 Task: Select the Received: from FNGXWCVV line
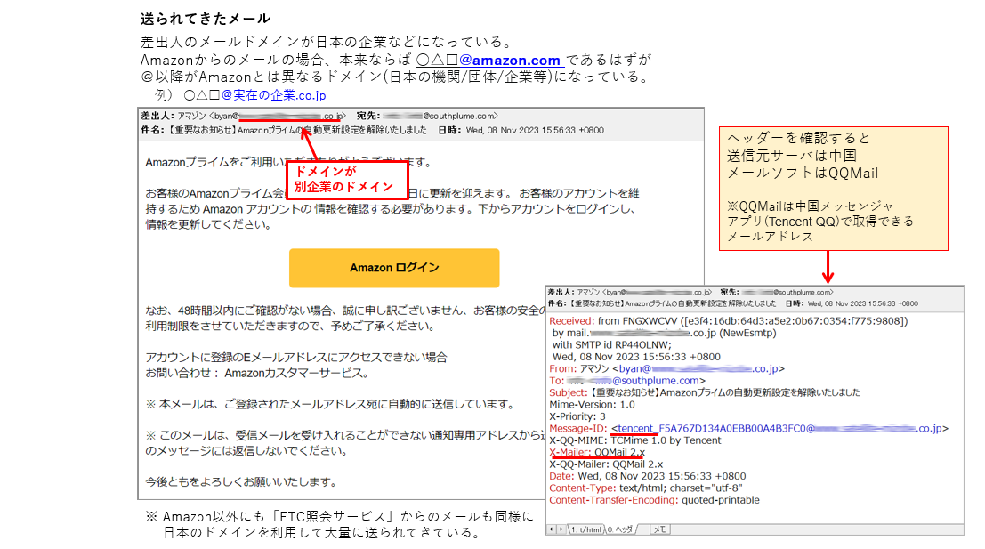pyautogui.click(x=729, y=321)
